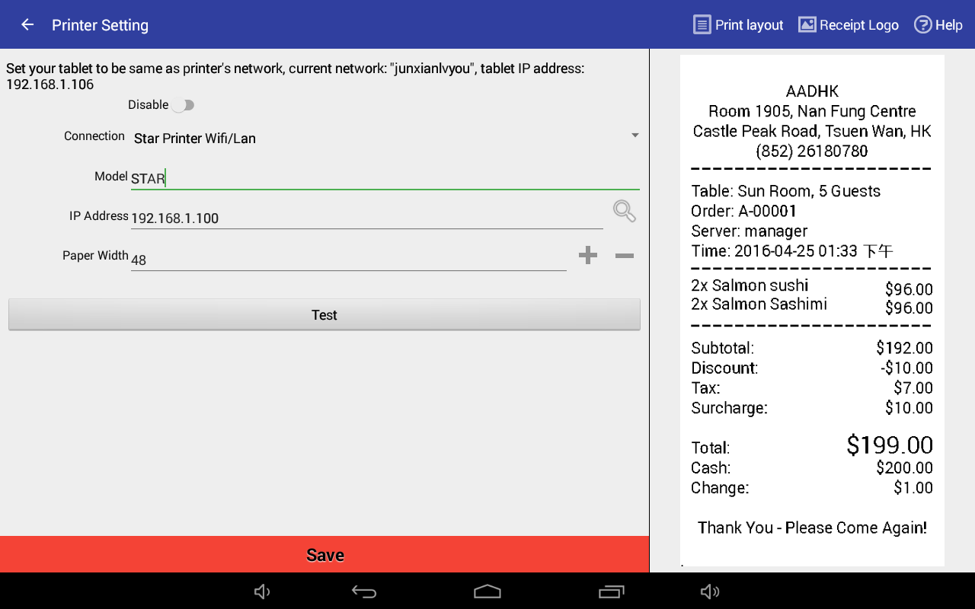The height and width of the screenshot is (609, 975).
Task: Select receipt line 'Order: A-00001'
Action: tap(743, 211)
